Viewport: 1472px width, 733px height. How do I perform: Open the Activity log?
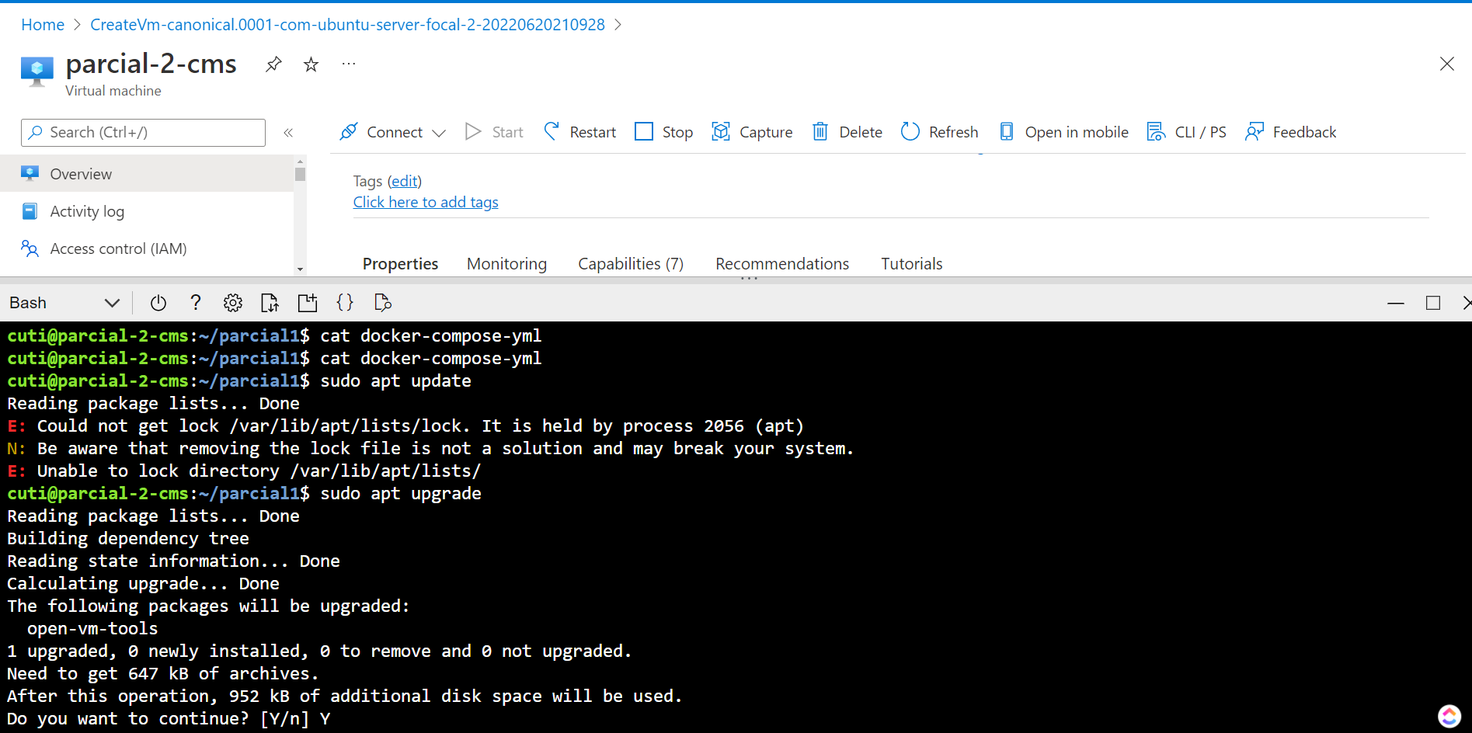[147, 211]
